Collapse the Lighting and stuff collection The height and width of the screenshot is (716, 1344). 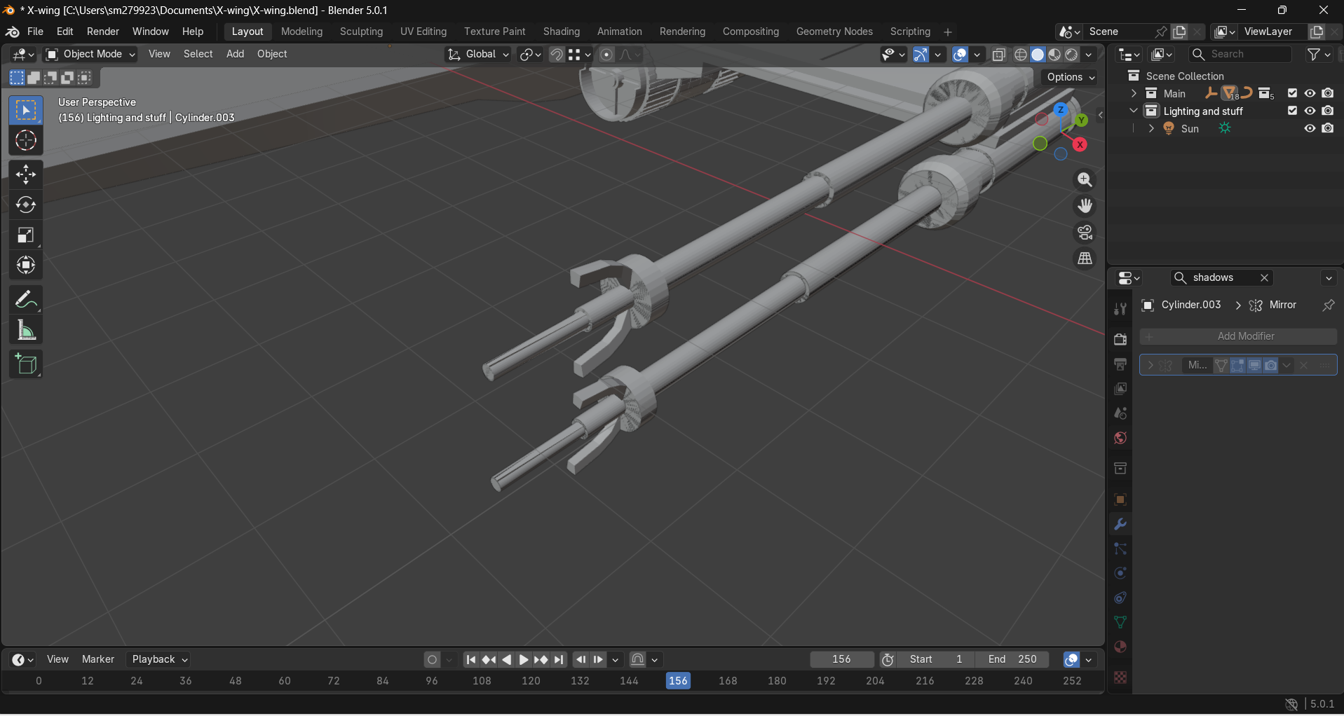pos(1134,111)
